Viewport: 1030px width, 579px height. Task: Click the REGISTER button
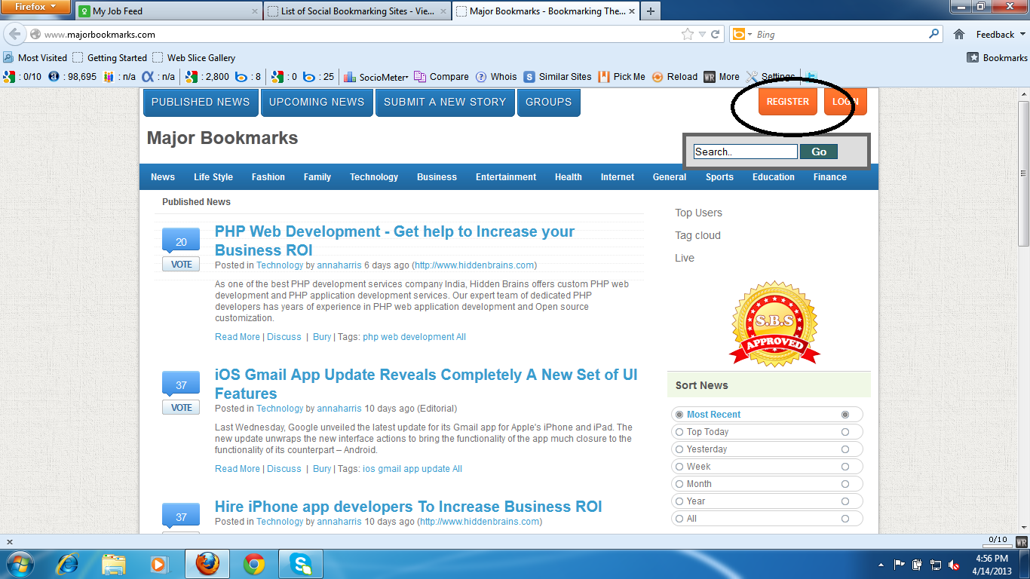coord(787,101)
